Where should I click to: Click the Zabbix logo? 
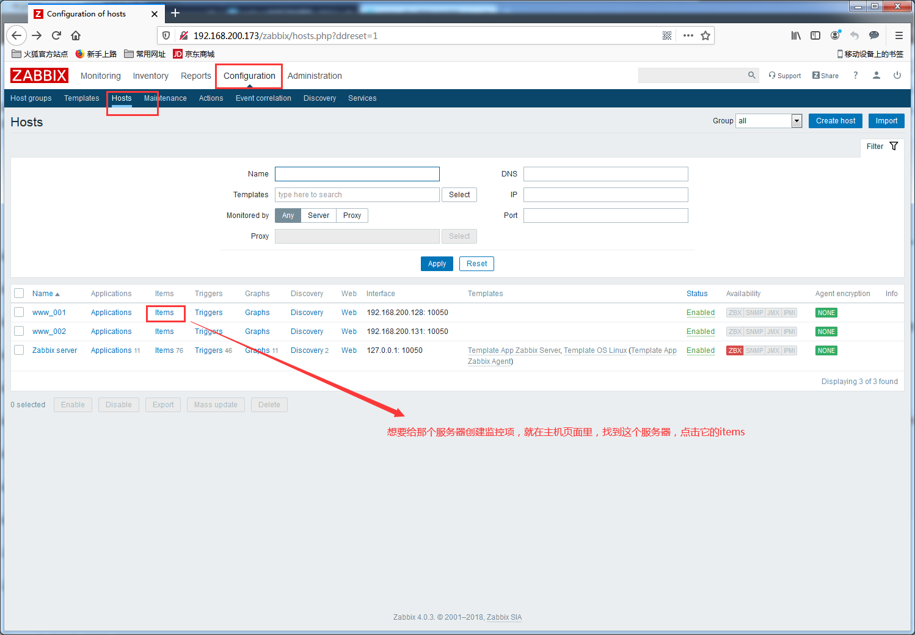pos(39,75)
